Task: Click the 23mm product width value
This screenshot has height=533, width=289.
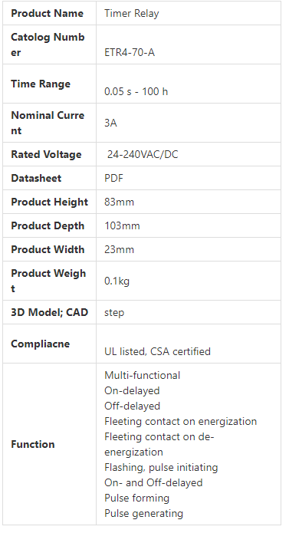Action: click(x=119, y=249)
